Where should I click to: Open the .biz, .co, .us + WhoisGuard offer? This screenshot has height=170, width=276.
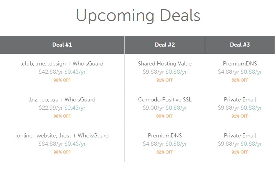(x=62, y=100)
